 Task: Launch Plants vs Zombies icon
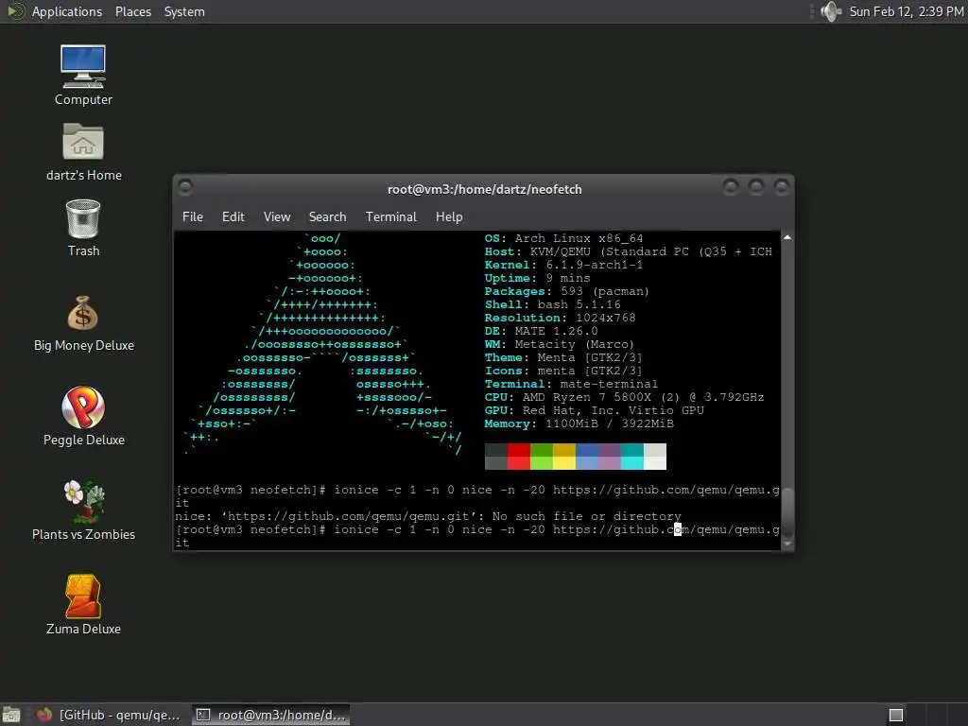[x=83, y=510]
